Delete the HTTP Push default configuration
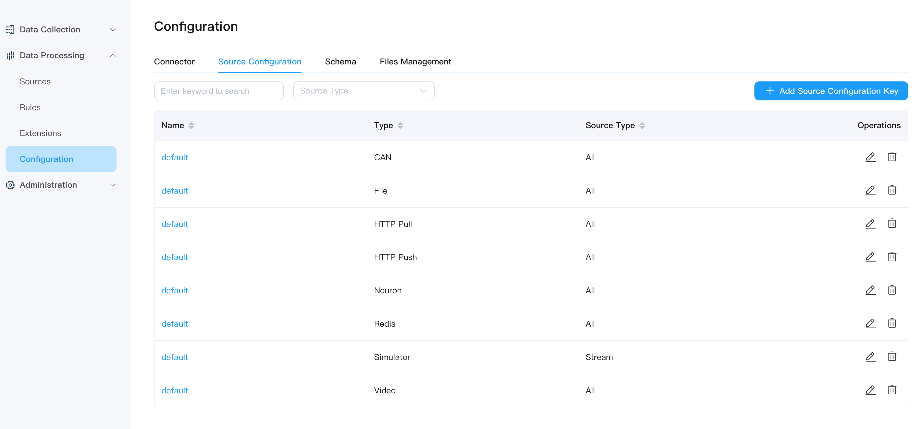This screenshot has height=429, width=921. pyautogui.click(x=892, y=257)
